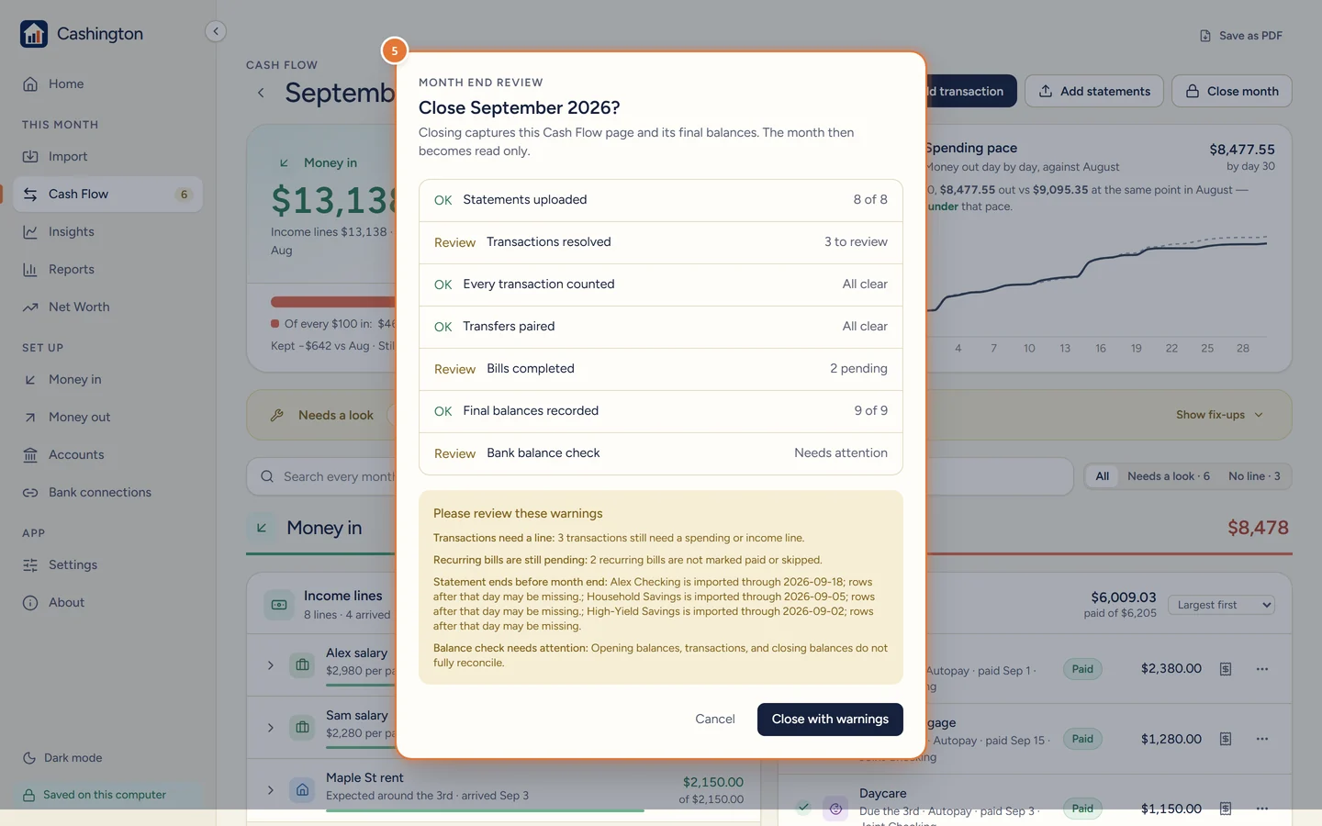Click the Bank balance check row
The width and height of the screenshot is (1322, 826).
(661, 453)
